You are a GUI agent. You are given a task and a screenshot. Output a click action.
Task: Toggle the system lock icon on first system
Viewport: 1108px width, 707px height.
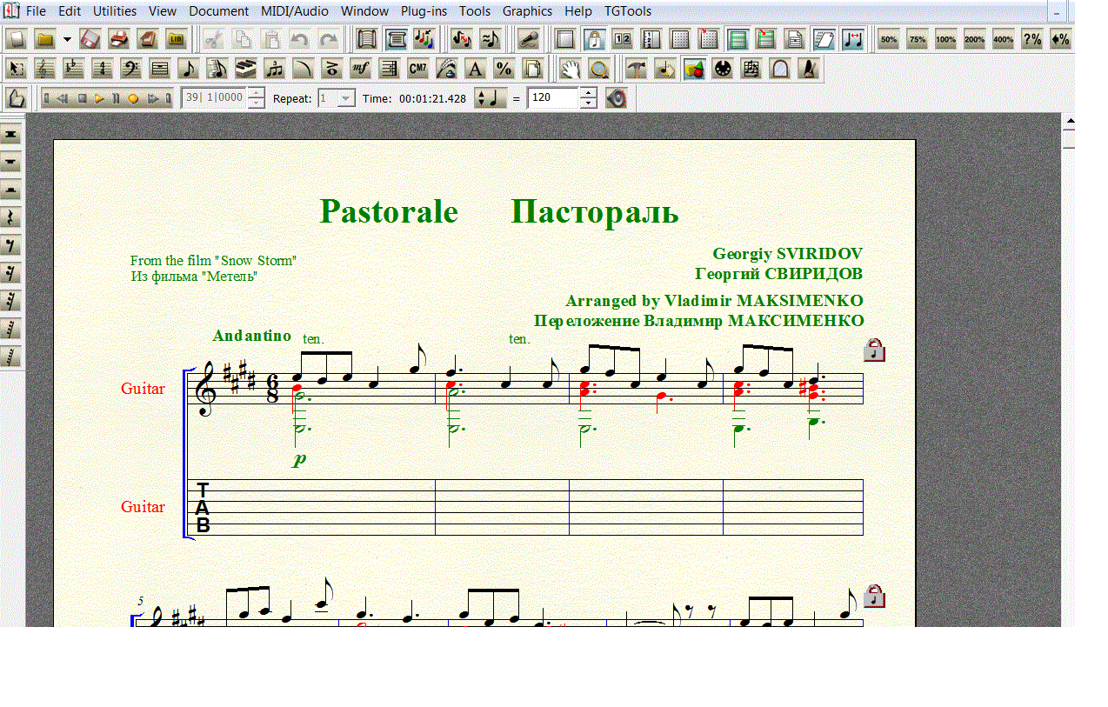click(x=875, y=350)
